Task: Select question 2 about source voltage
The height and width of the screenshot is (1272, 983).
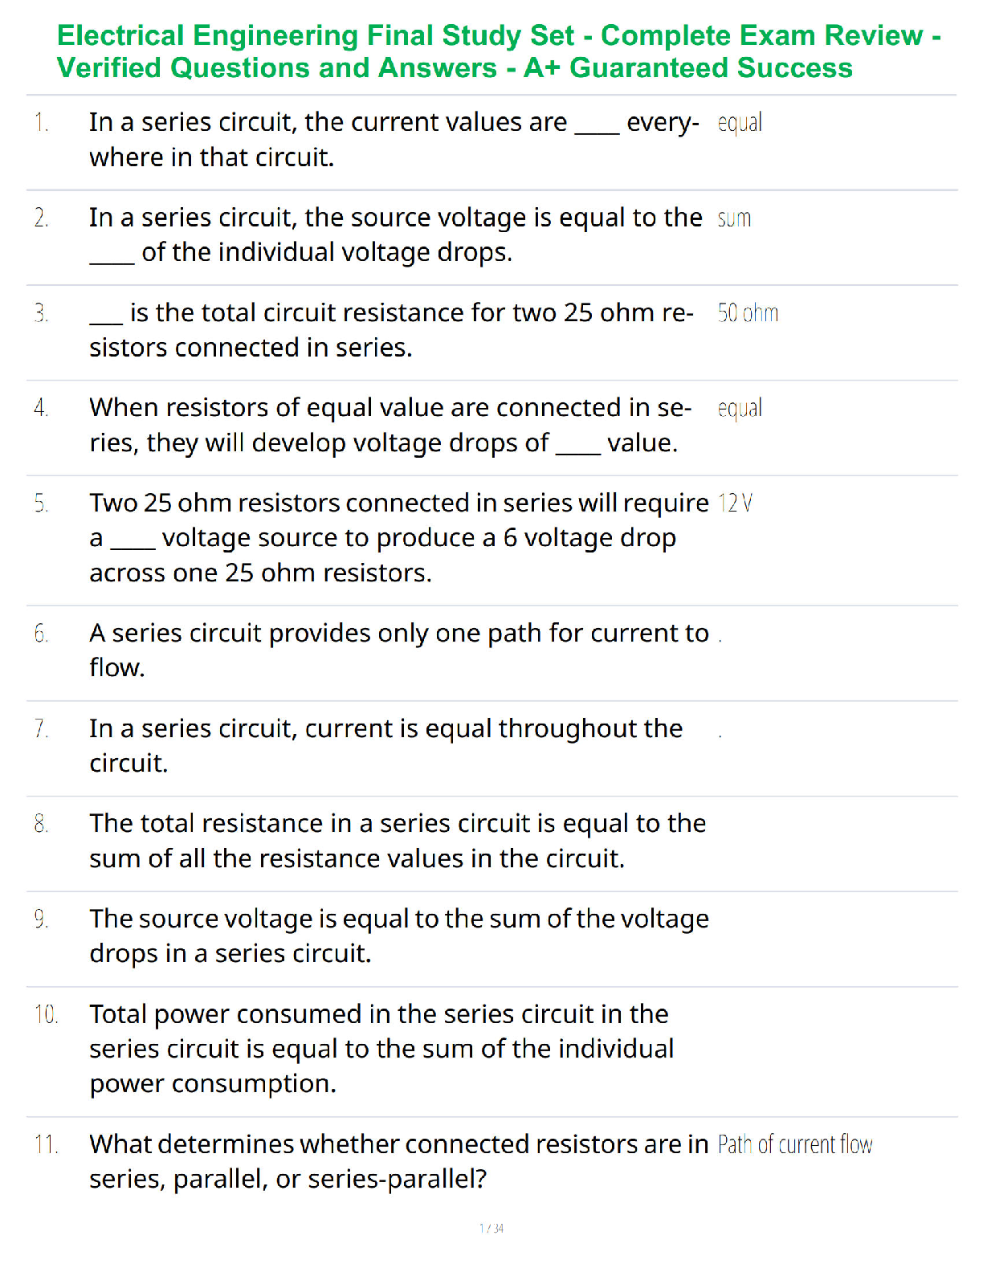Action: [x=396, y=234]
